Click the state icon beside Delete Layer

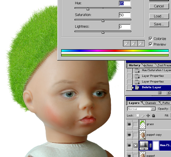coord(137,88)
